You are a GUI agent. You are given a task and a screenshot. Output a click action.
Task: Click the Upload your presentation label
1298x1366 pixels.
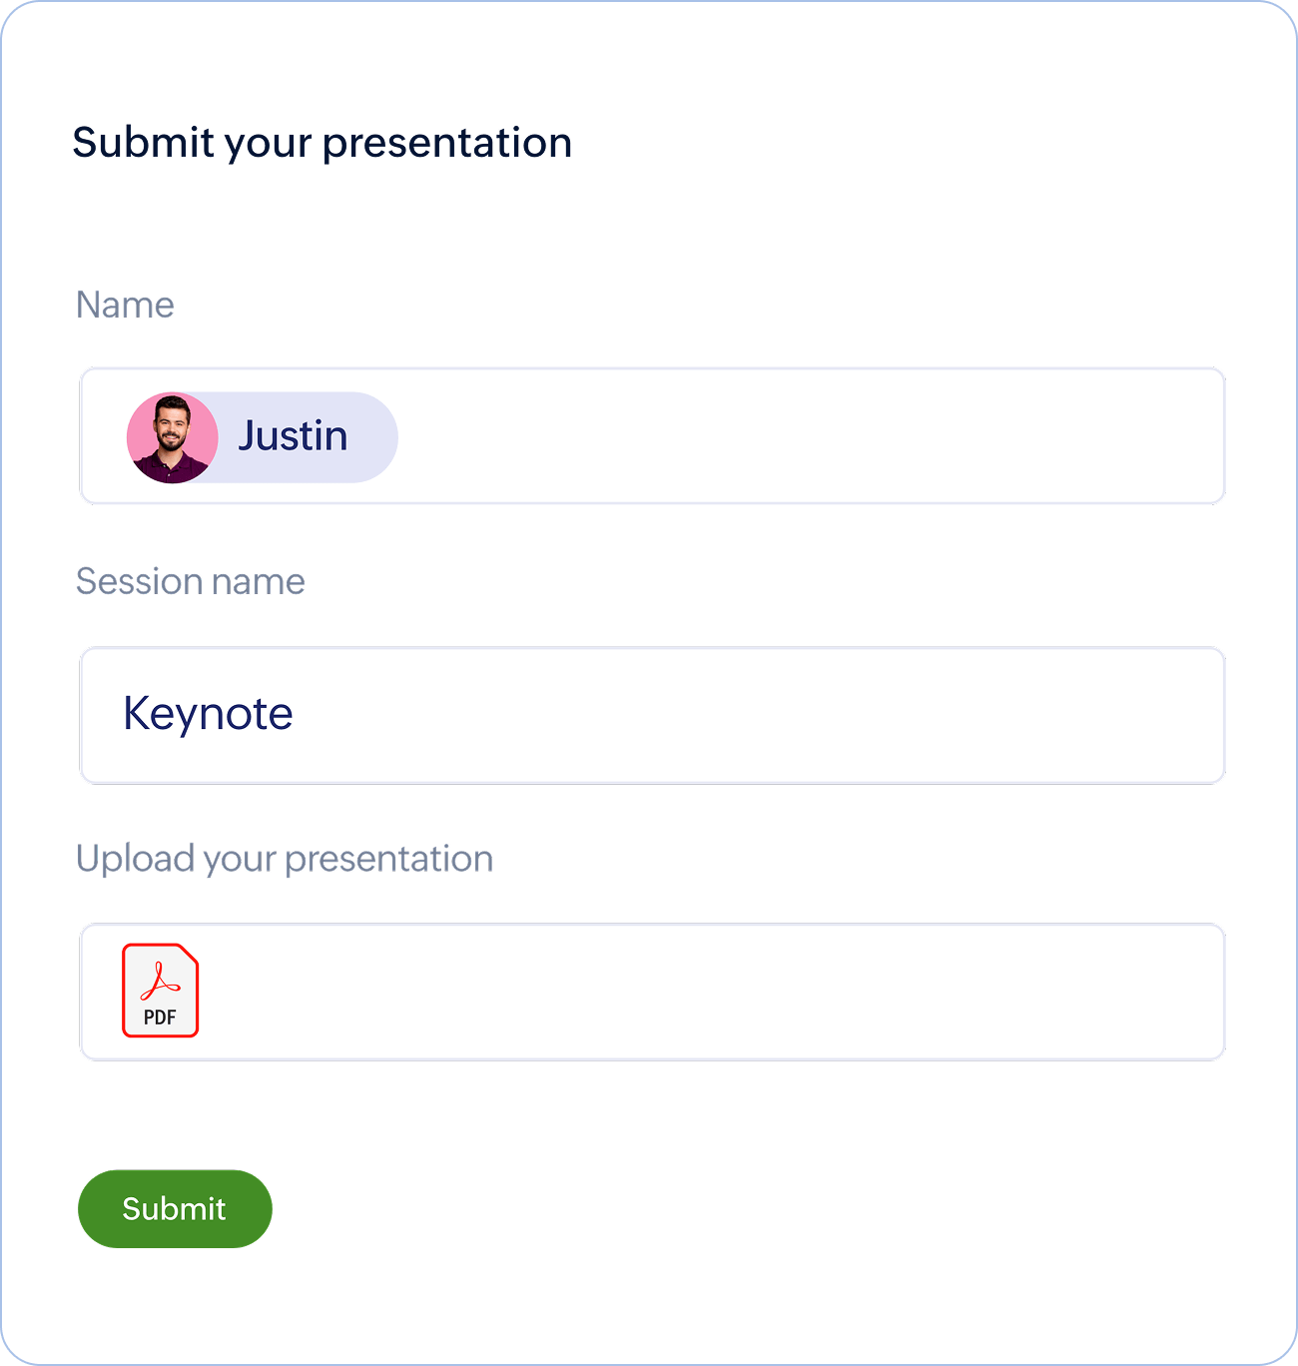285,859
